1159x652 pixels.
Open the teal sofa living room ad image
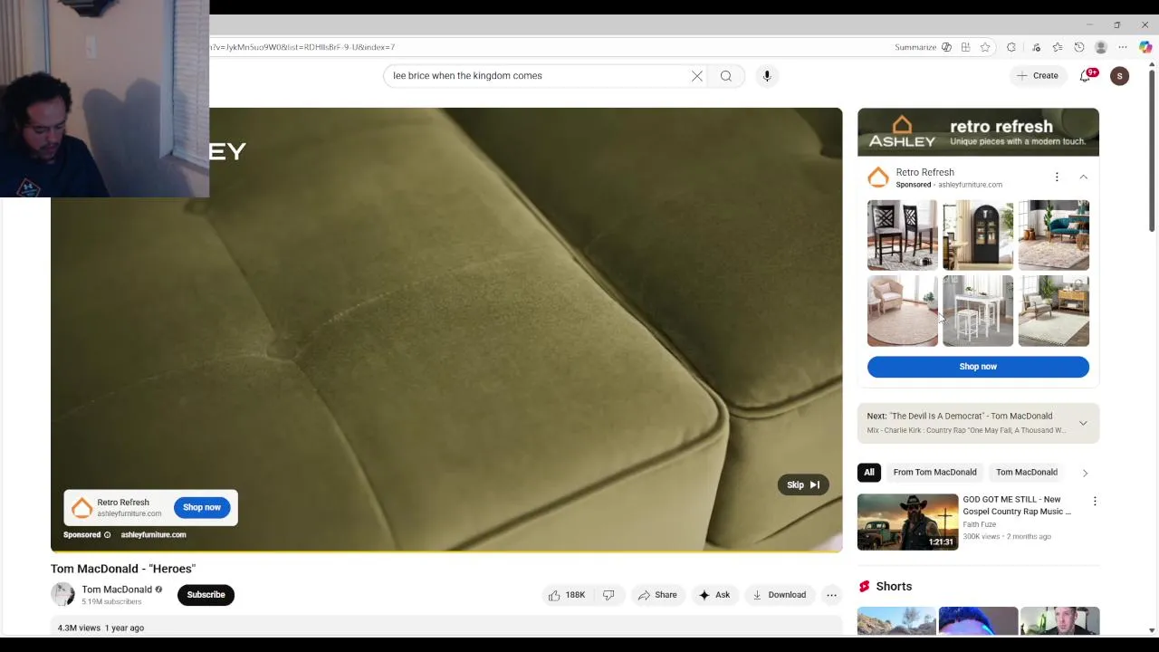click(1054, 235)
